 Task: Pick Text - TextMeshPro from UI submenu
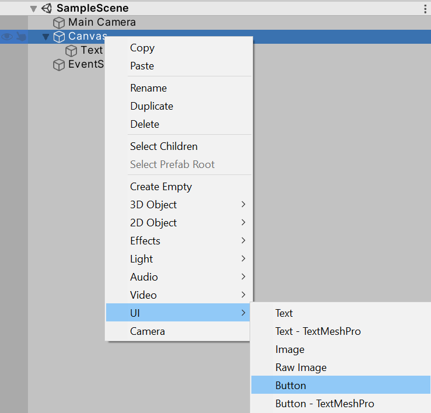click(318, 331)
